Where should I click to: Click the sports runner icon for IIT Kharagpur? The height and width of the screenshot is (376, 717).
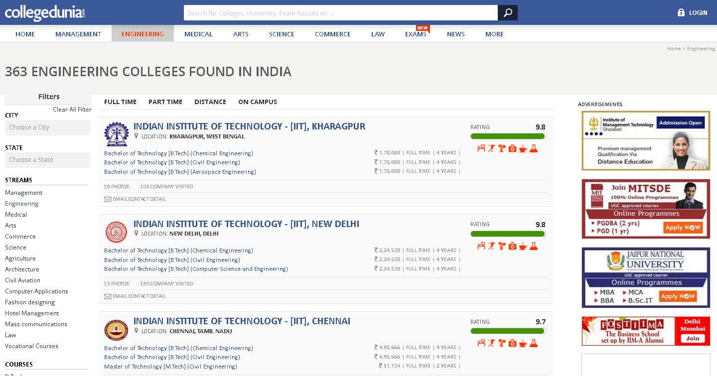(x=492, y=148)
